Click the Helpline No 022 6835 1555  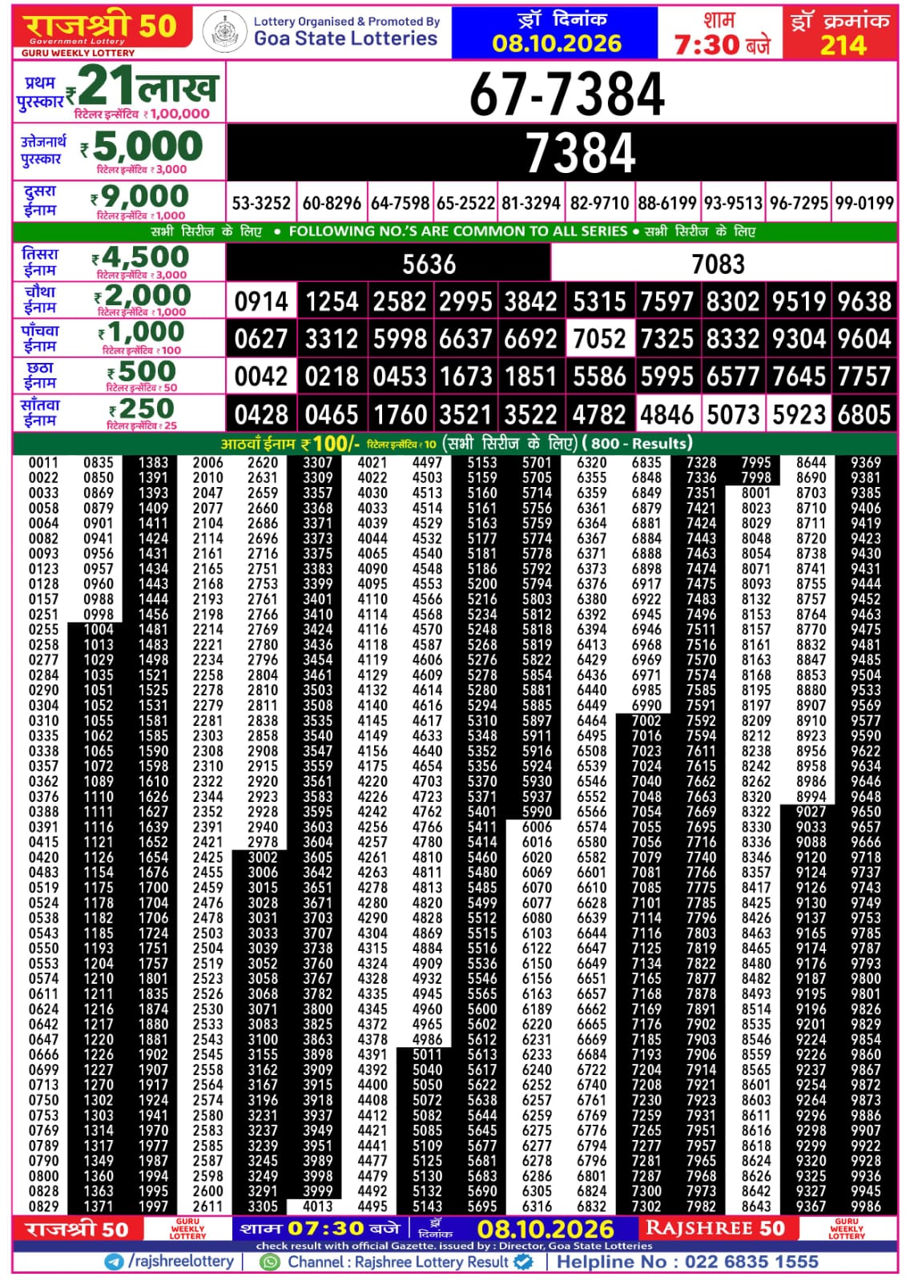point(687,1262)
